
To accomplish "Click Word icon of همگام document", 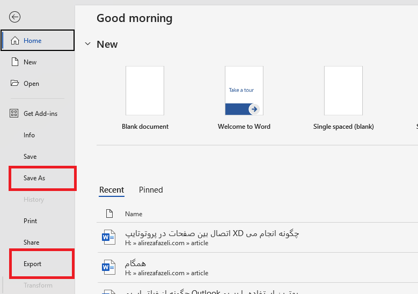I will click(108, 267).
